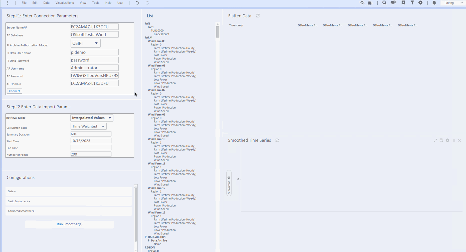Screen dimensions: 466x252
Task: Open the Help menu
Action: coord(108,3)
